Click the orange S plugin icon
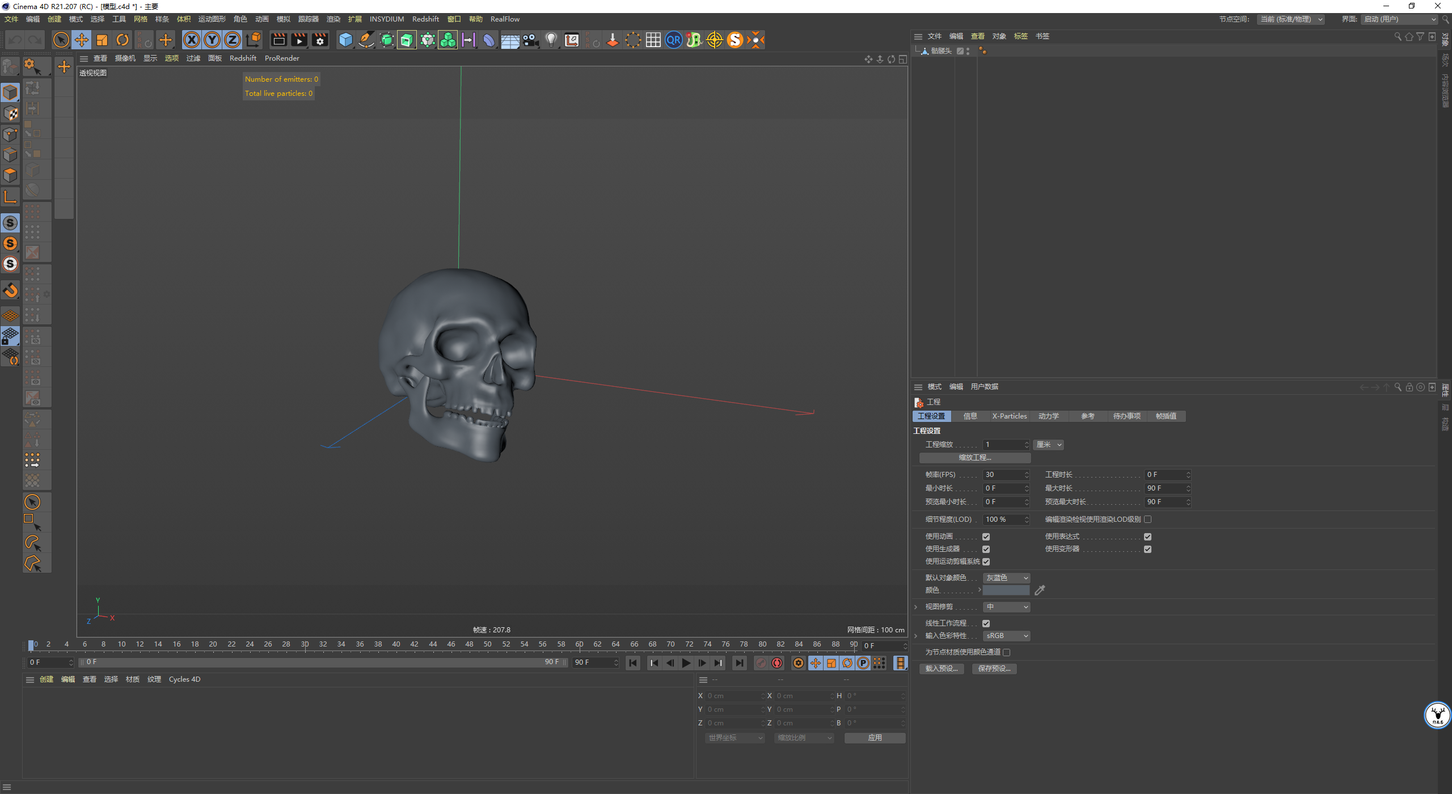This screenshot has width=1452, height=794. click(735, 40)
